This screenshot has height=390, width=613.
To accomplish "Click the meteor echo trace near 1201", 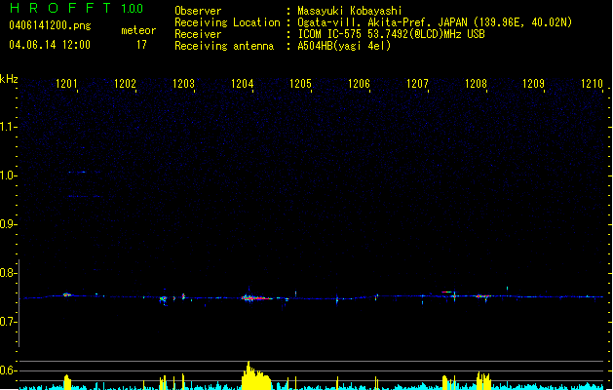I will pos(67,294).
